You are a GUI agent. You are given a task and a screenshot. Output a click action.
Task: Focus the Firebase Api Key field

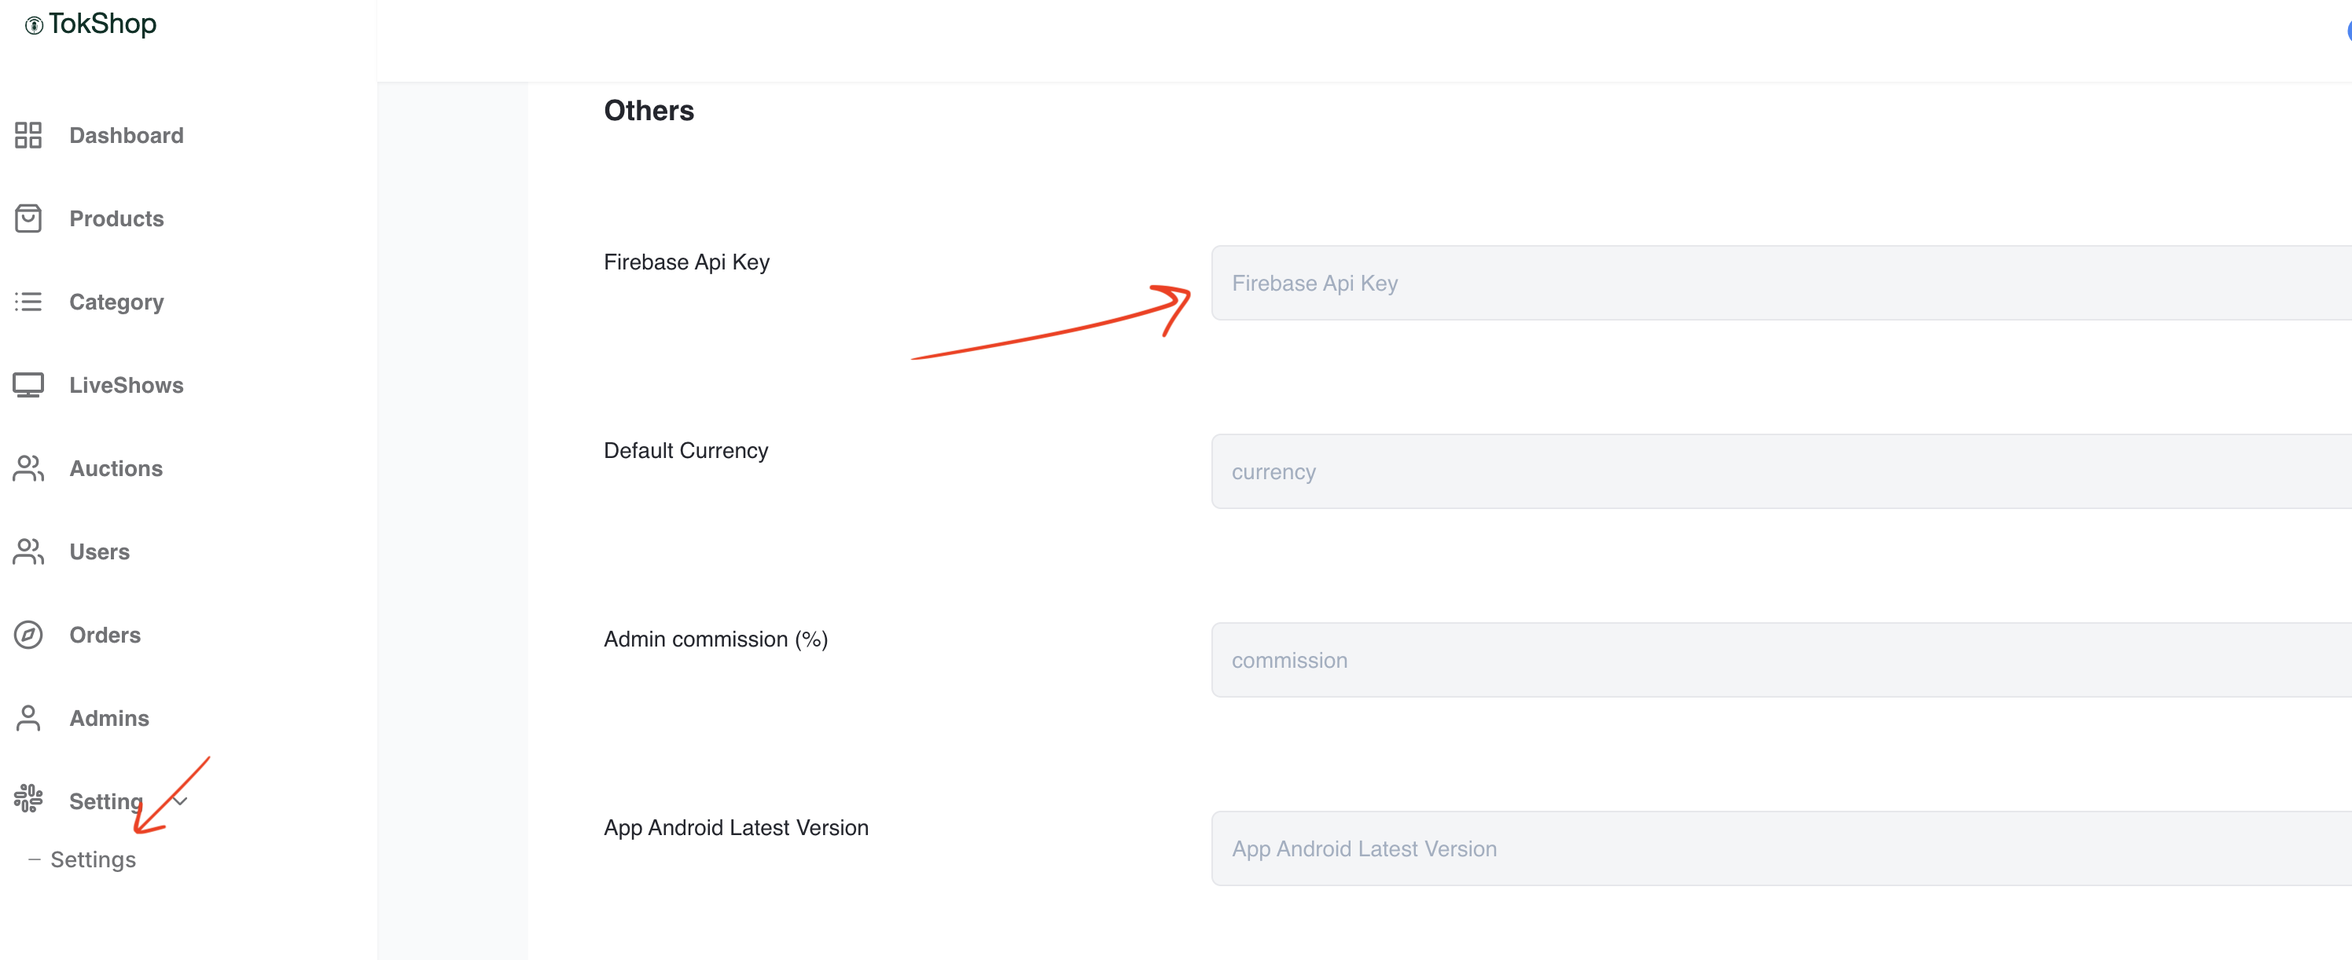1781,283
